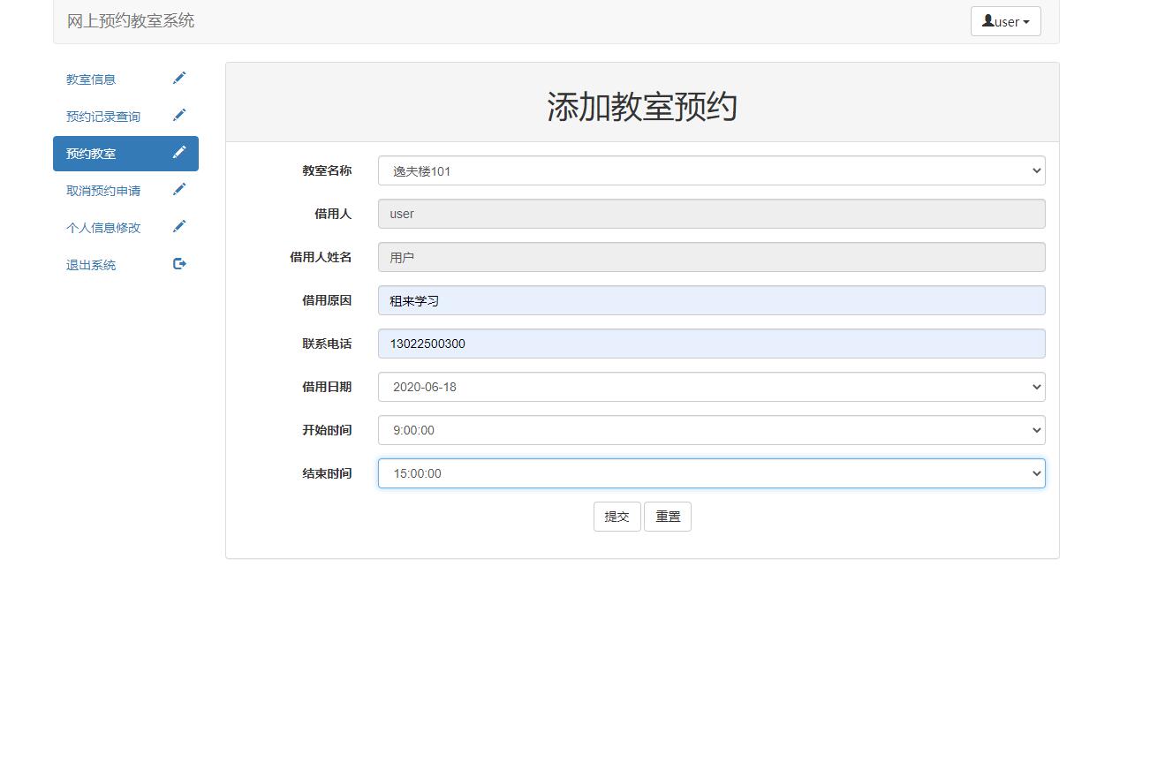Image resolution: width=1165 pixels, height=778 pixels.
Task: Click the pencil icon beside 预约记录查询
Action: pyautogui.click(x=179, y=115)
